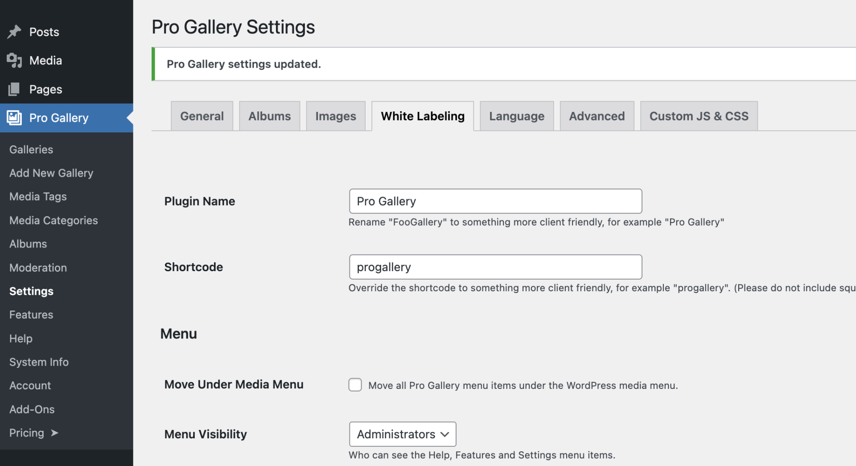This screenshot has height=466, width=856.
Task: Click the Pages icon in sidebar
Action: tap(14, 89)
